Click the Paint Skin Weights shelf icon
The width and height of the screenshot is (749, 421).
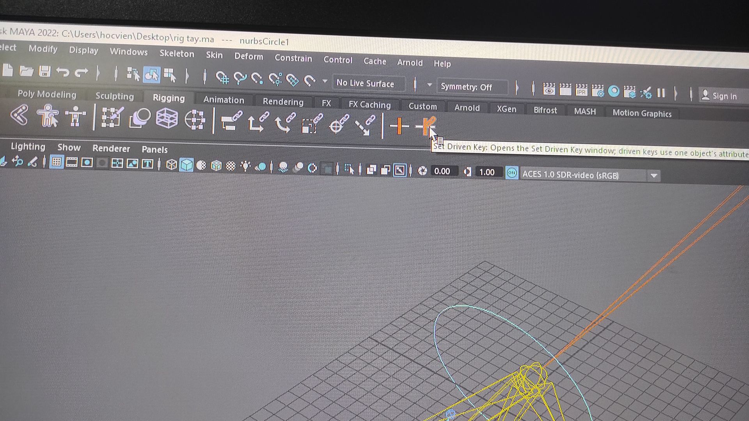(112, 117)
